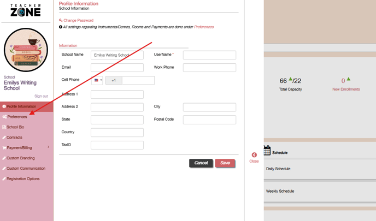Click the School Bio document icon
Image resolution: width=376 pixels, height=221 pixels.
4,127
